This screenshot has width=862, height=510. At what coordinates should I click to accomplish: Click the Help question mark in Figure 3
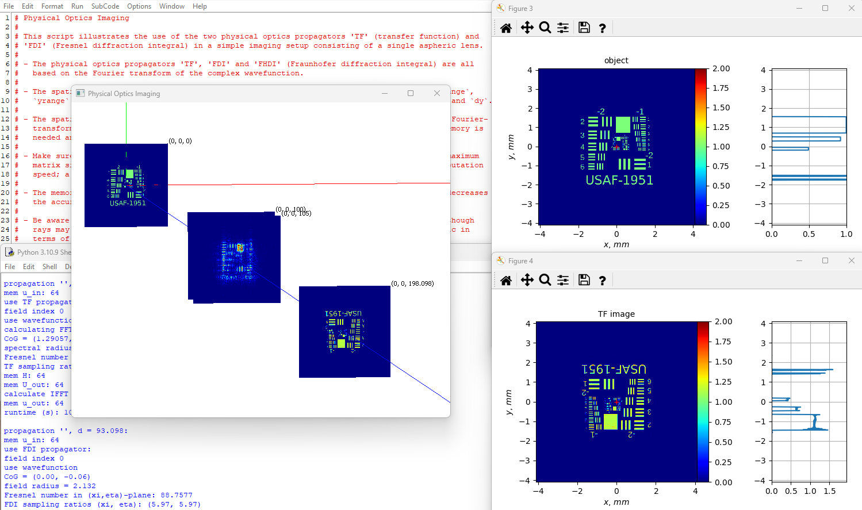click(602, 28)
